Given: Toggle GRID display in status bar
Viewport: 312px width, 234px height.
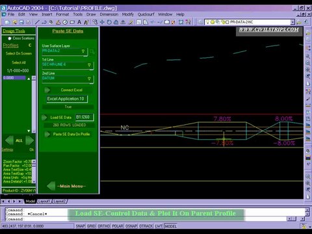Looking at the screenshot, I should click(91, 226).
